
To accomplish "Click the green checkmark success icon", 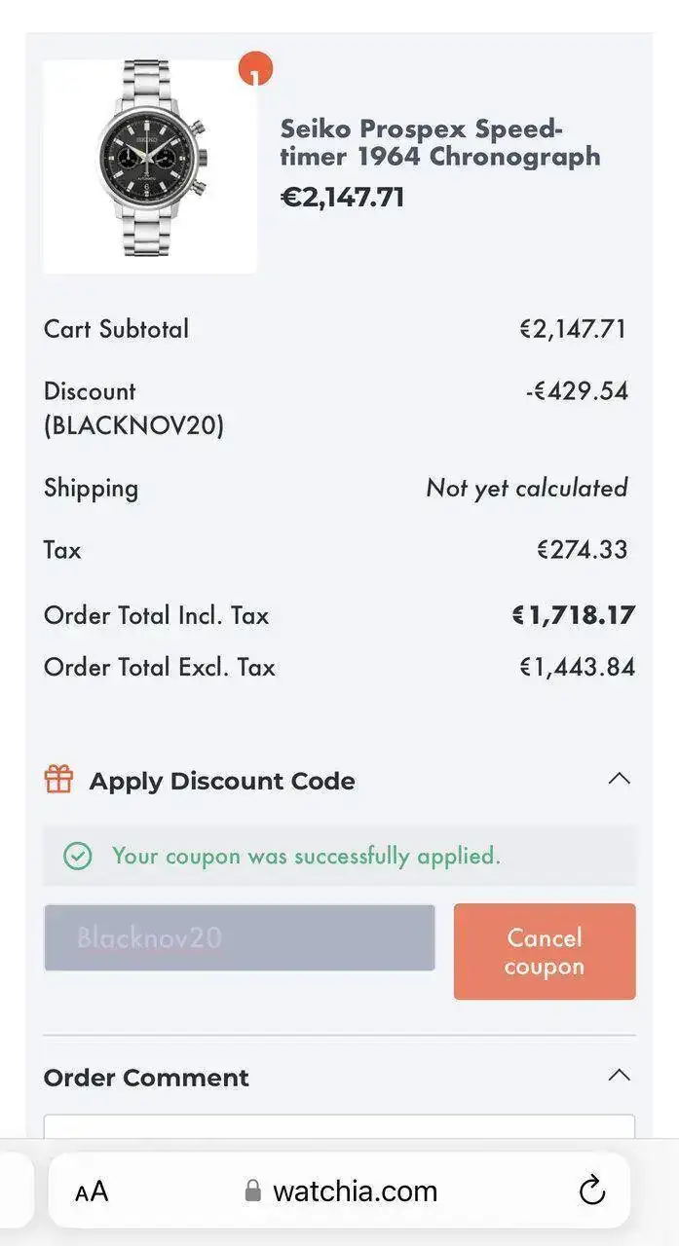I will [x=77, y=856].
